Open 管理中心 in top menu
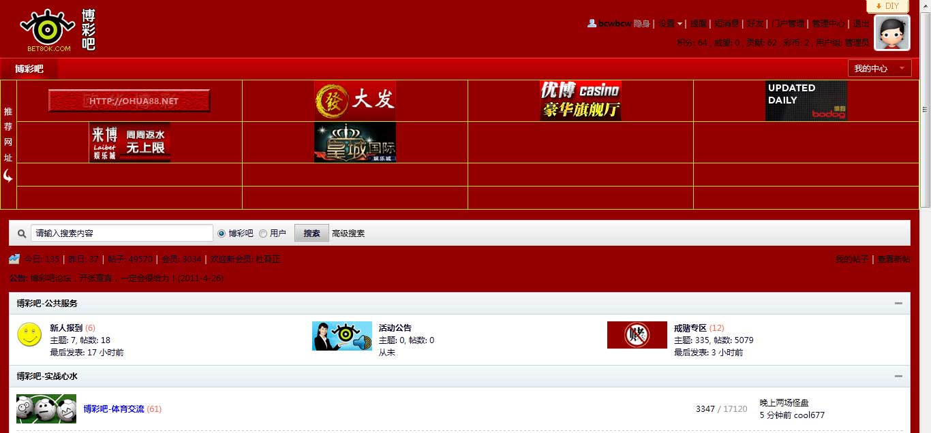 coord(829,23)
